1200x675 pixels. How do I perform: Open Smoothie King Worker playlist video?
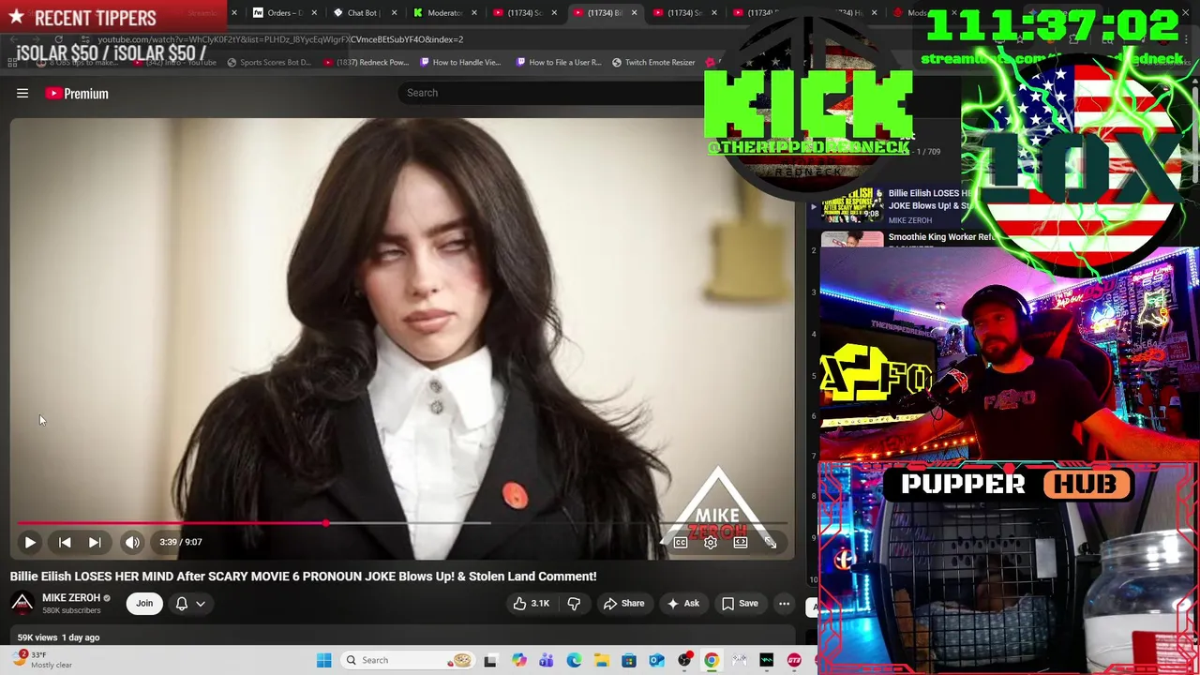click(941, 237)
